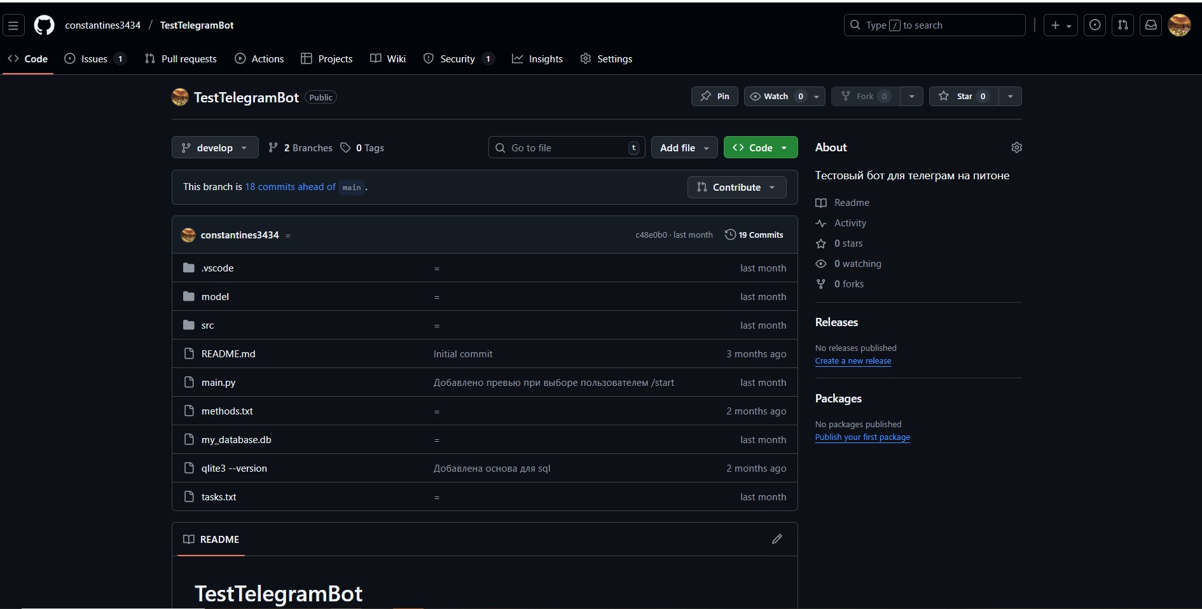
Task: Click the fork icon next to 0 forks
Action: coord(821,284)
